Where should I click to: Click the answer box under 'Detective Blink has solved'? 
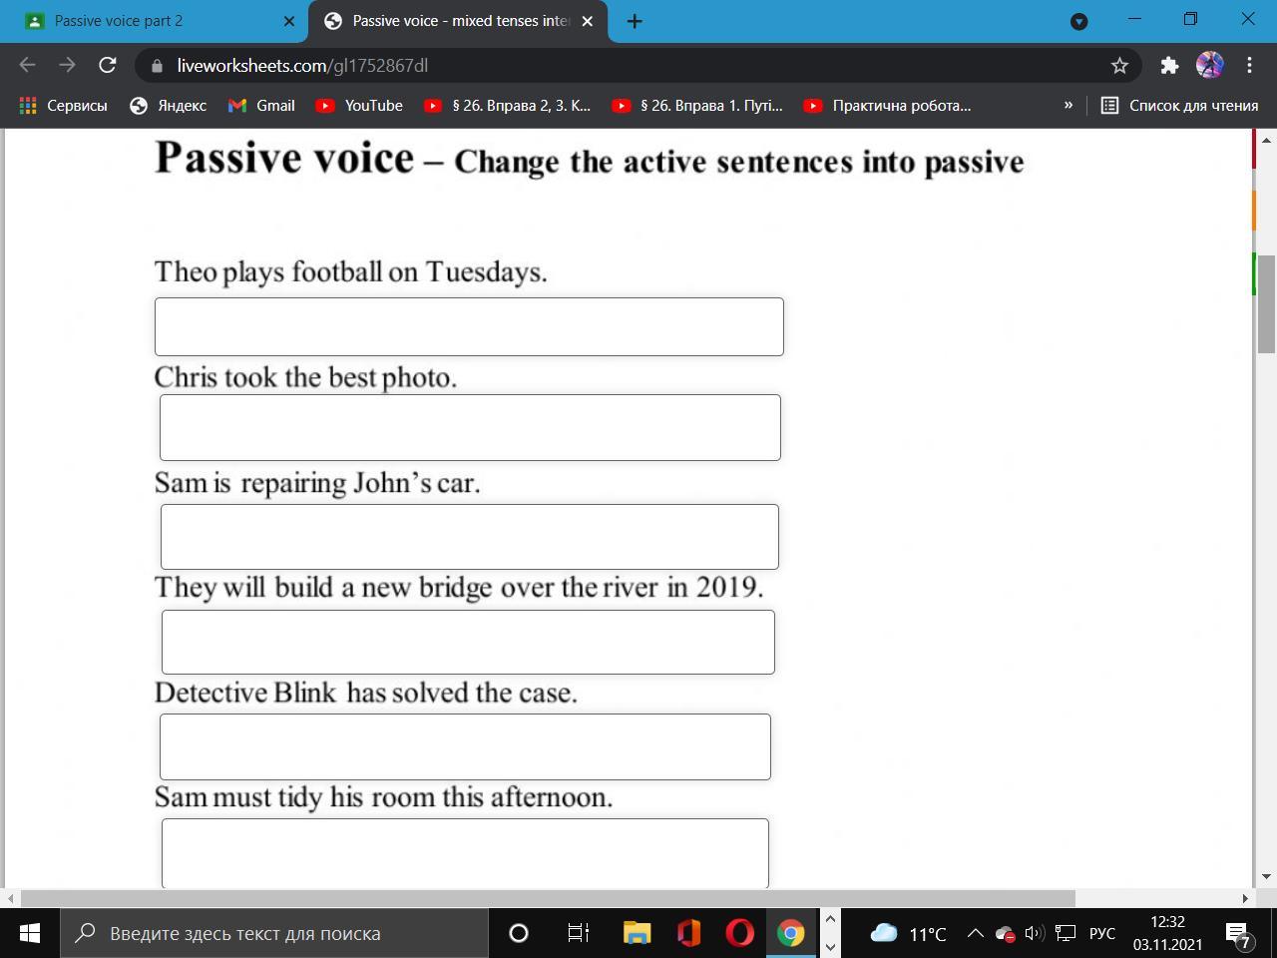pos(465,746)
